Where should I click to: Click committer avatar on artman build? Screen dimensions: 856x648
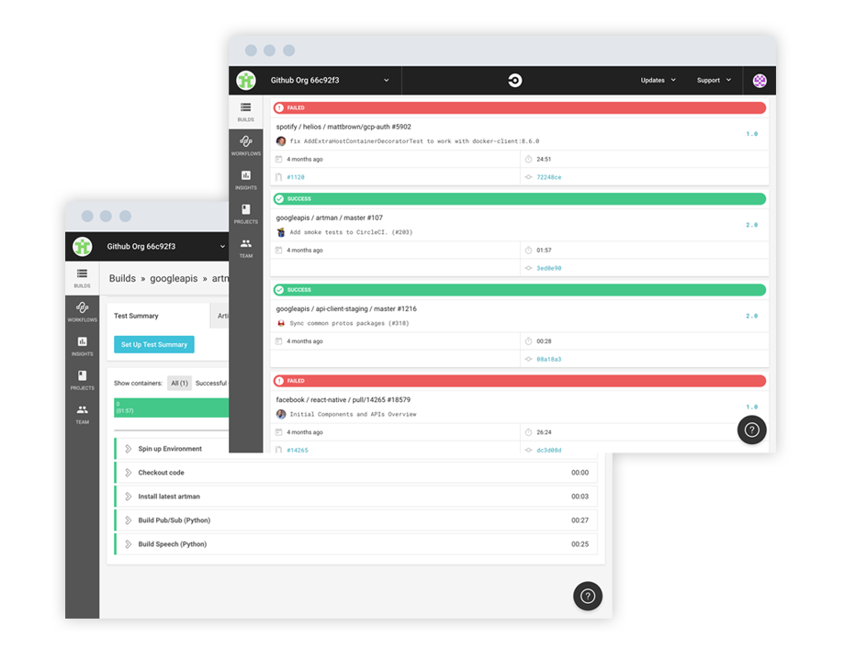pyautogui.click(x=281, y=232)
